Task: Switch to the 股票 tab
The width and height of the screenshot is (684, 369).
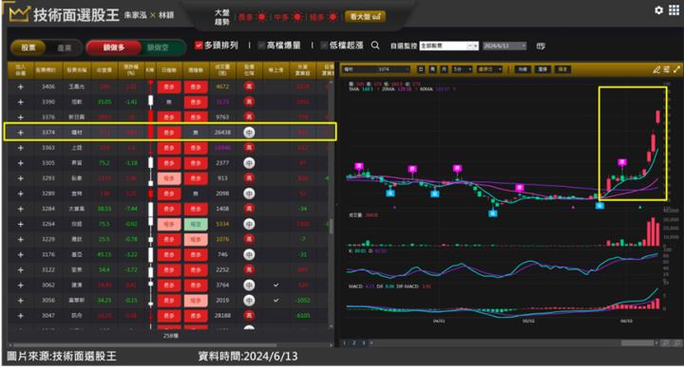Action: (28, 47)
